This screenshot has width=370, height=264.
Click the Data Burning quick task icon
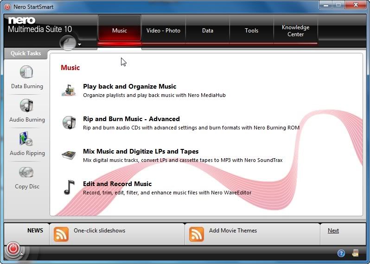pyautogui.click(x=26, y=72)
